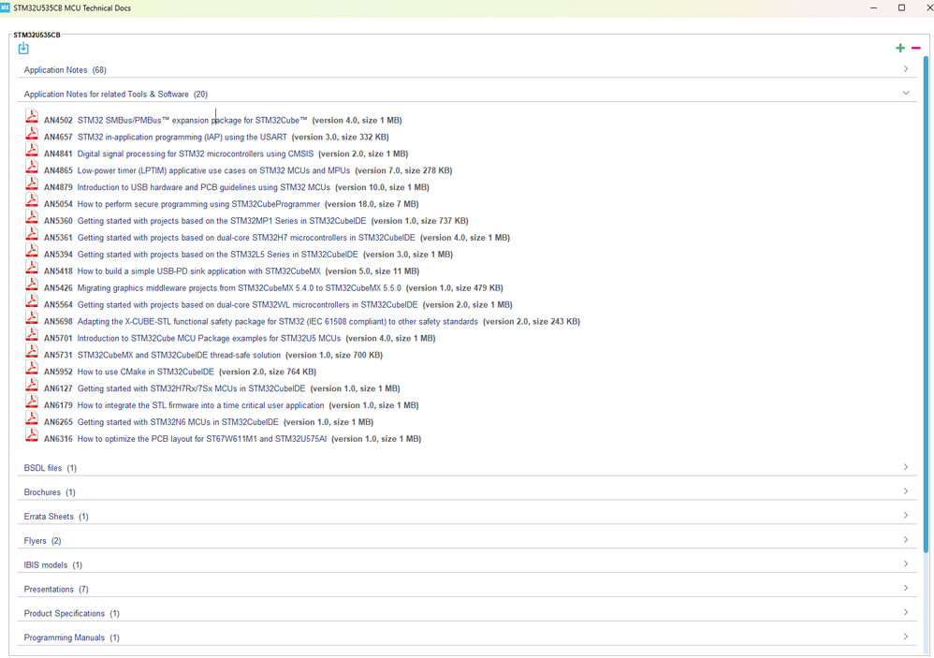Click the STM32CubeMX app icon in title bar

click(6, 7)
